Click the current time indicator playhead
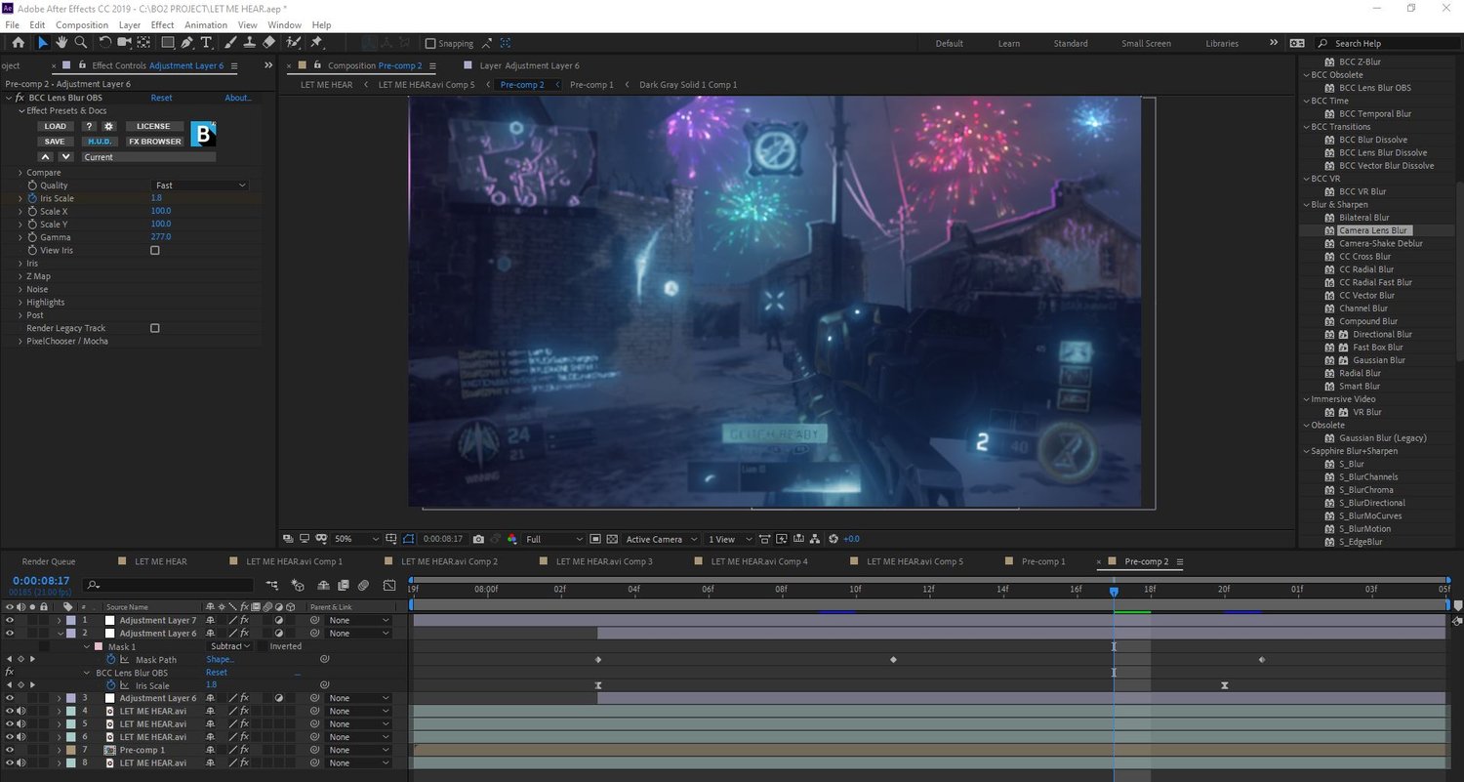This screenshot has height=782, width=1464. tap(1114, 591)
